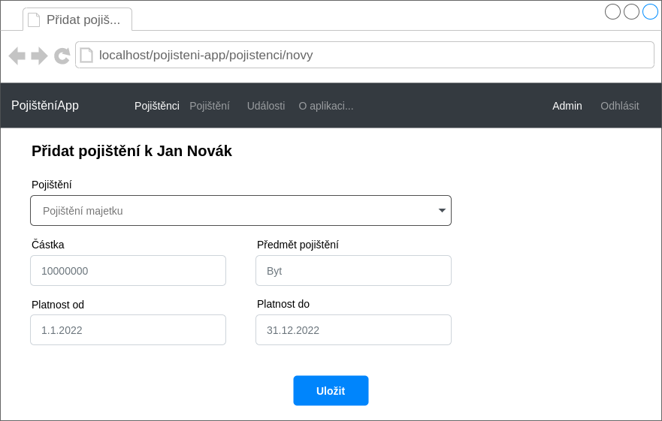
Task: Open Události in the navbar
Action: (266, 106)
